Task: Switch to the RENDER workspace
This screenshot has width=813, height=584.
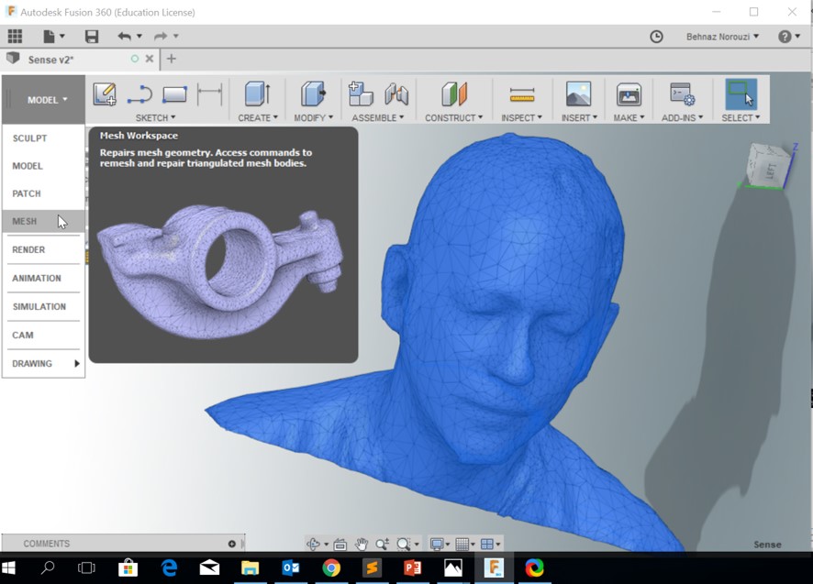Action: coord(43,249)
